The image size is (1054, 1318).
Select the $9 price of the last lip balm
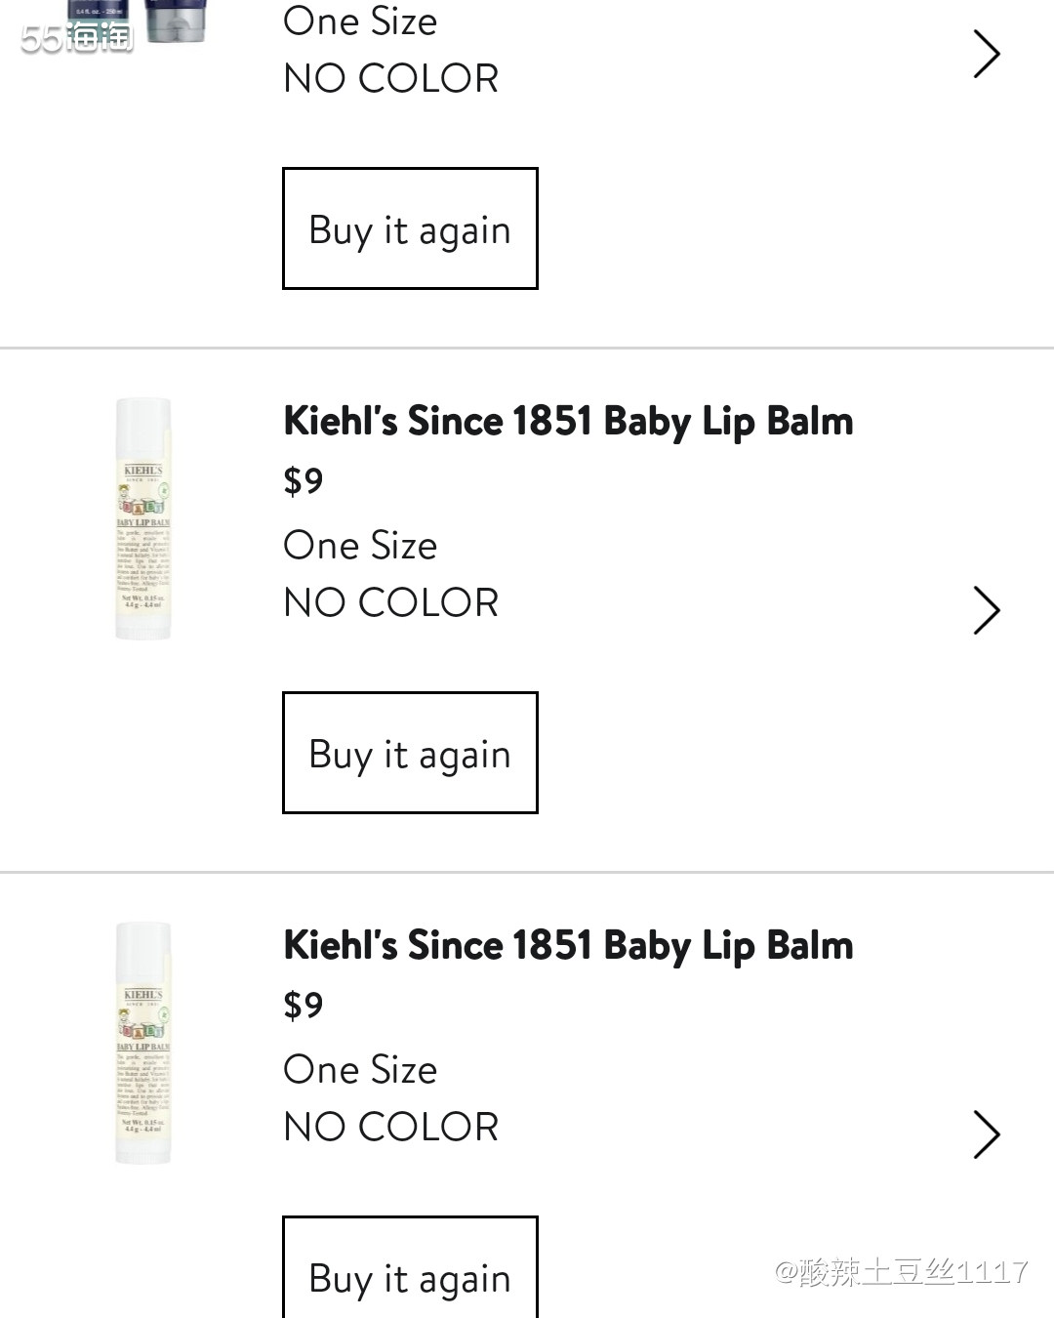click(303, 1006)
